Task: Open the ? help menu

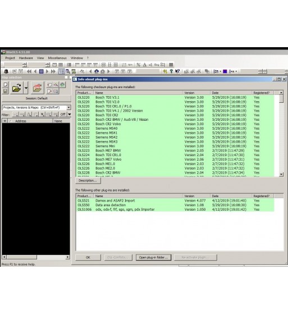Action: pyautogui.click(x=88, y=58)
